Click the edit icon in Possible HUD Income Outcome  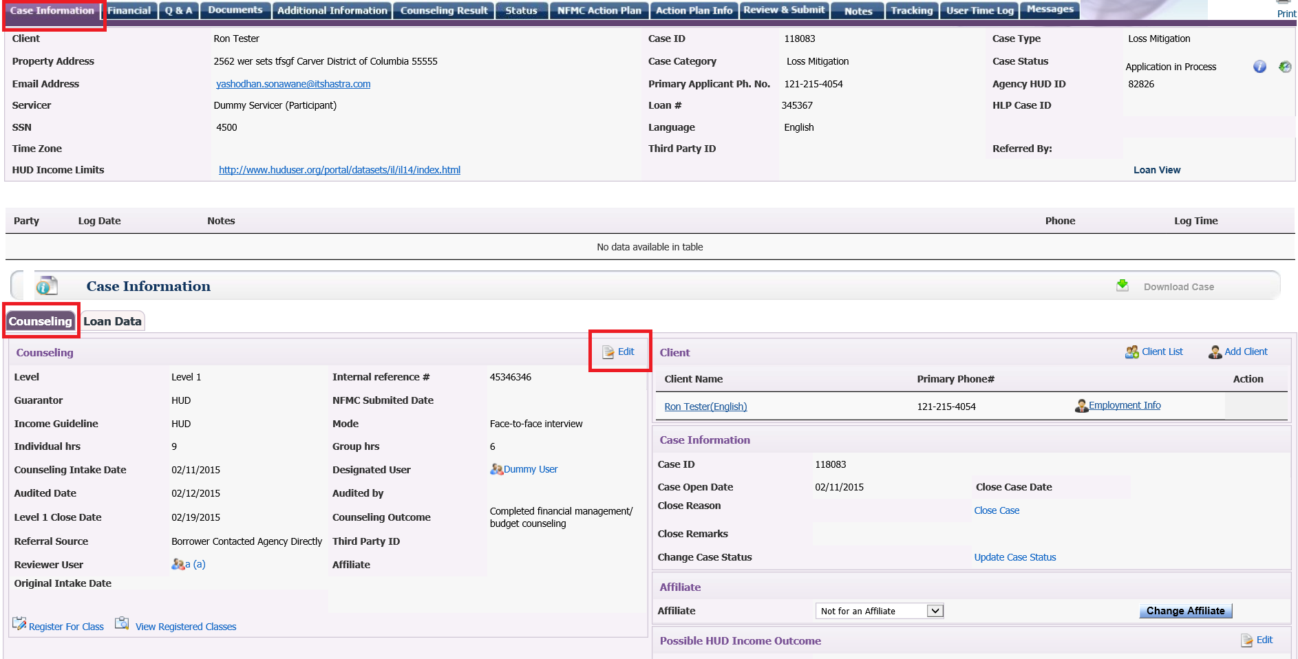click(x=1247, y=640)
